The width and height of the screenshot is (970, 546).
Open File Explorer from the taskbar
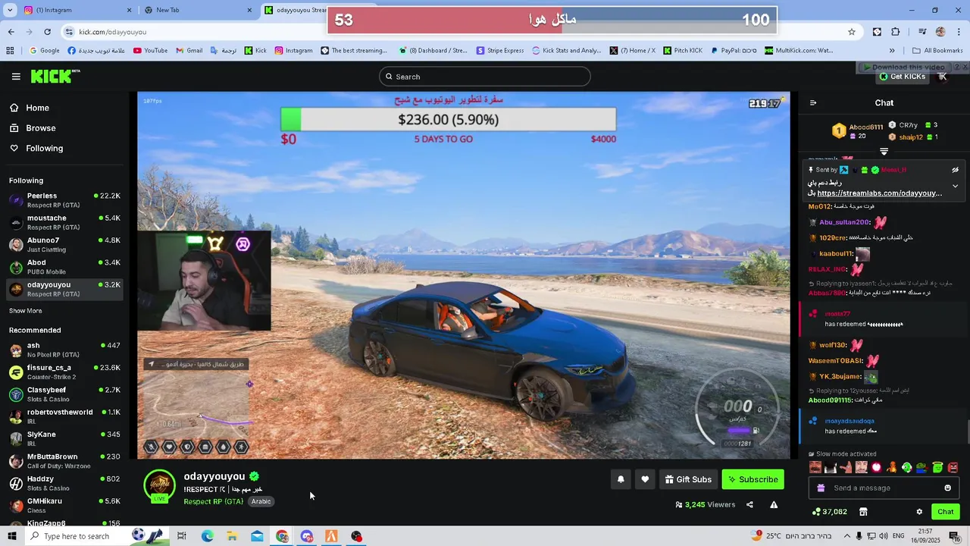(232, 536)
